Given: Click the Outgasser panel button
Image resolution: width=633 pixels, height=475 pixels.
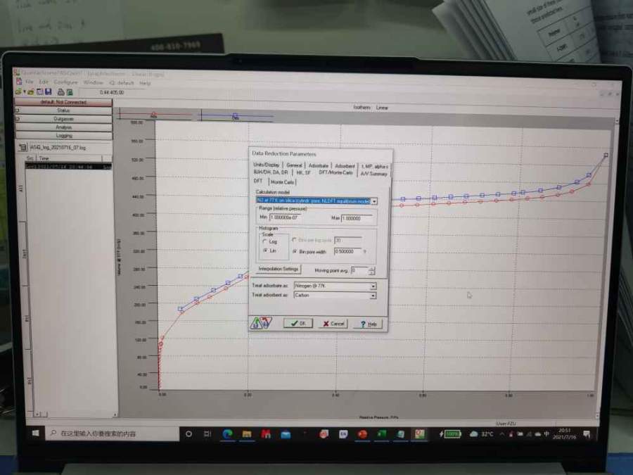Looking at the screenshot, I should point(63,119).
